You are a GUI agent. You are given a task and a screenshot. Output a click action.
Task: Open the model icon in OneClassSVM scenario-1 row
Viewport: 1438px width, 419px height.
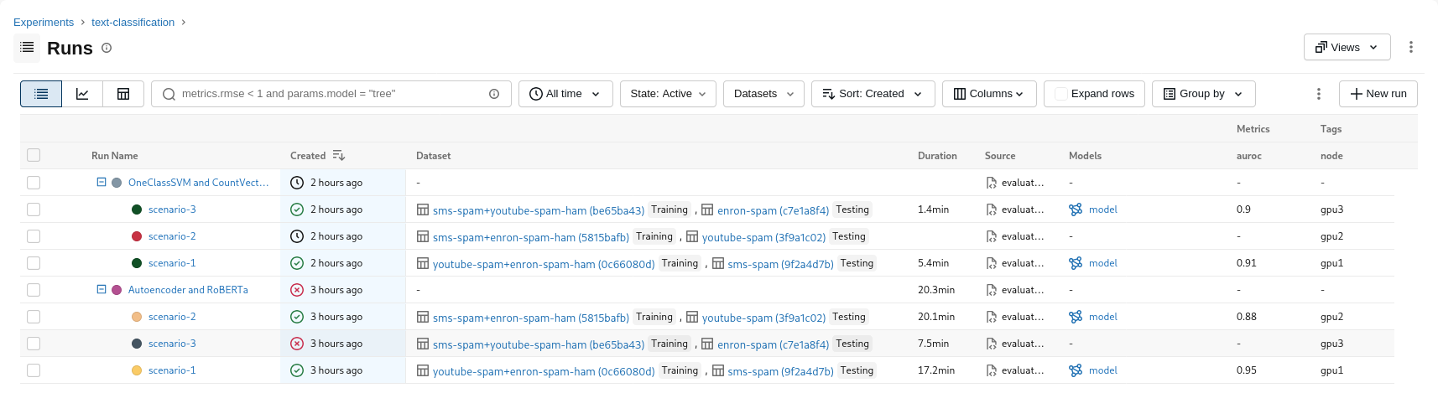coord(1076,263)
